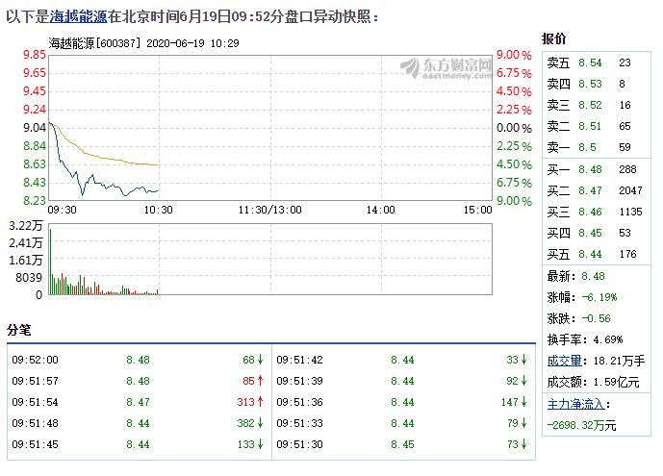Click the 最新 8.48 value
Image resolution: width=663 pixels, height=476 pixels.
coord(593,276)
